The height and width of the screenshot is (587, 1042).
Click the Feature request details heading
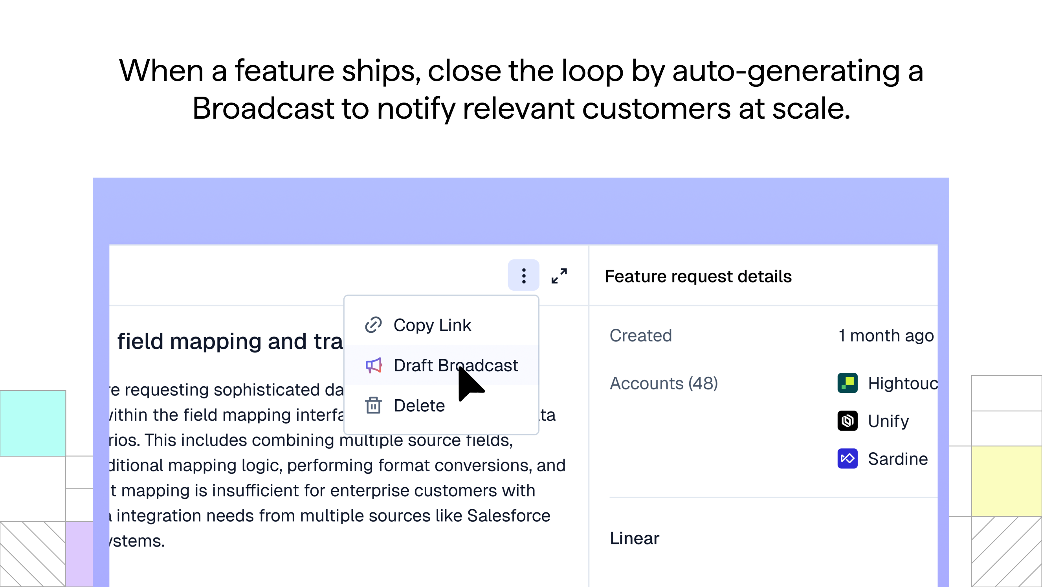(698, 276)
